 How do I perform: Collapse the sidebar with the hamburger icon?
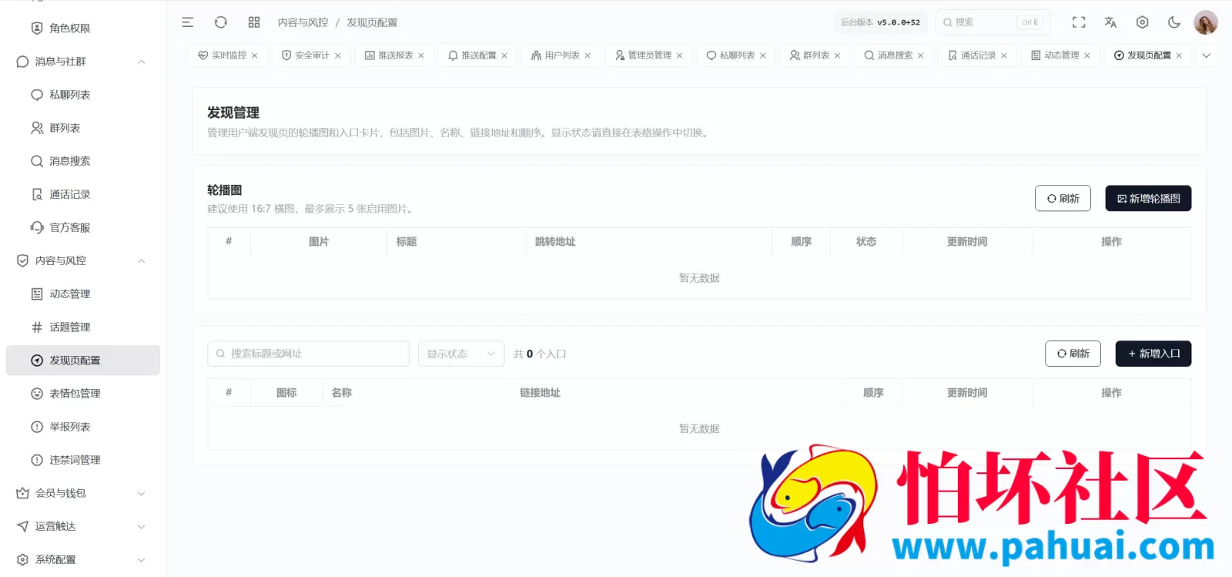point(187,22)
